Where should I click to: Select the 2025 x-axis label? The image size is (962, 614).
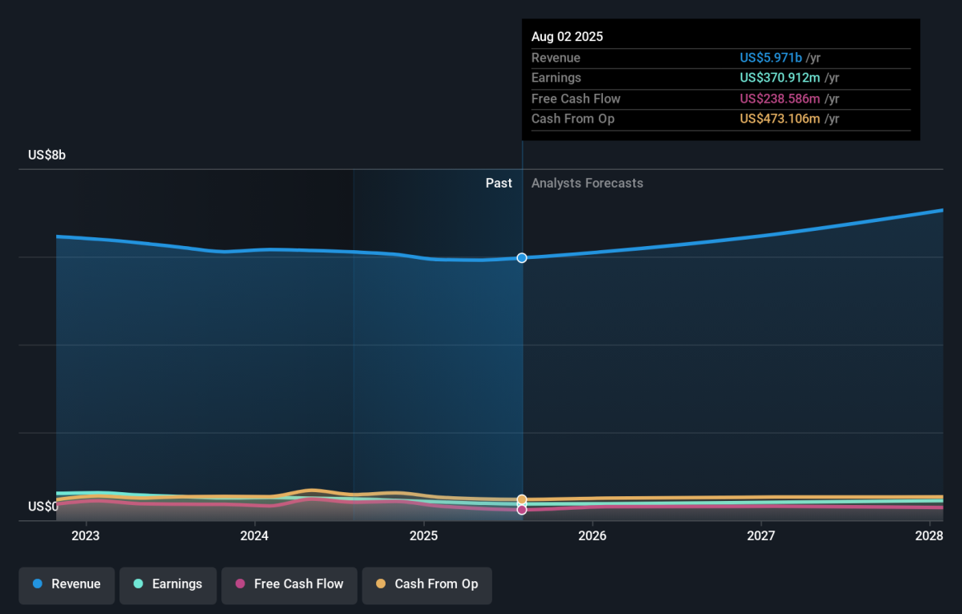[423, 535]
